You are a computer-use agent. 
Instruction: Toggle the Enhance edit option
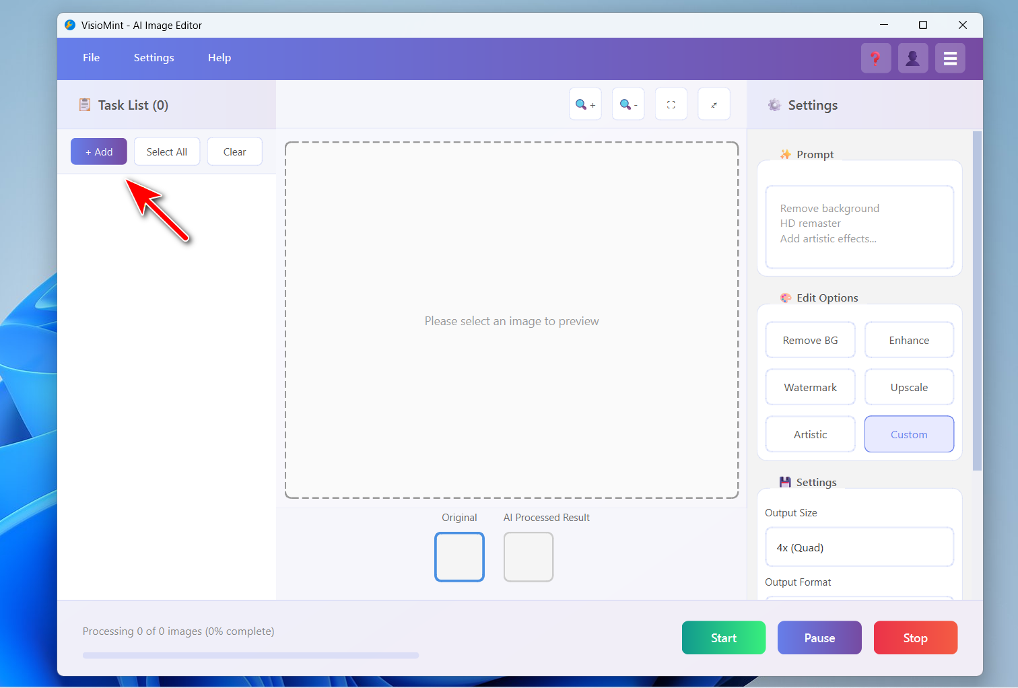(909, 341)
